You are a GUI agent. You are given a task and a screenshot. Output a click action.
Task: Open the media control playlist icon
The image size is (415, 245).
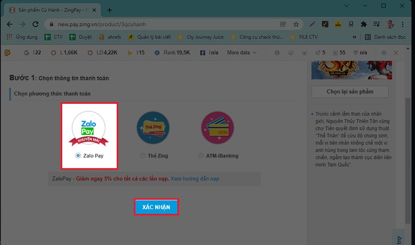point(377,24)
